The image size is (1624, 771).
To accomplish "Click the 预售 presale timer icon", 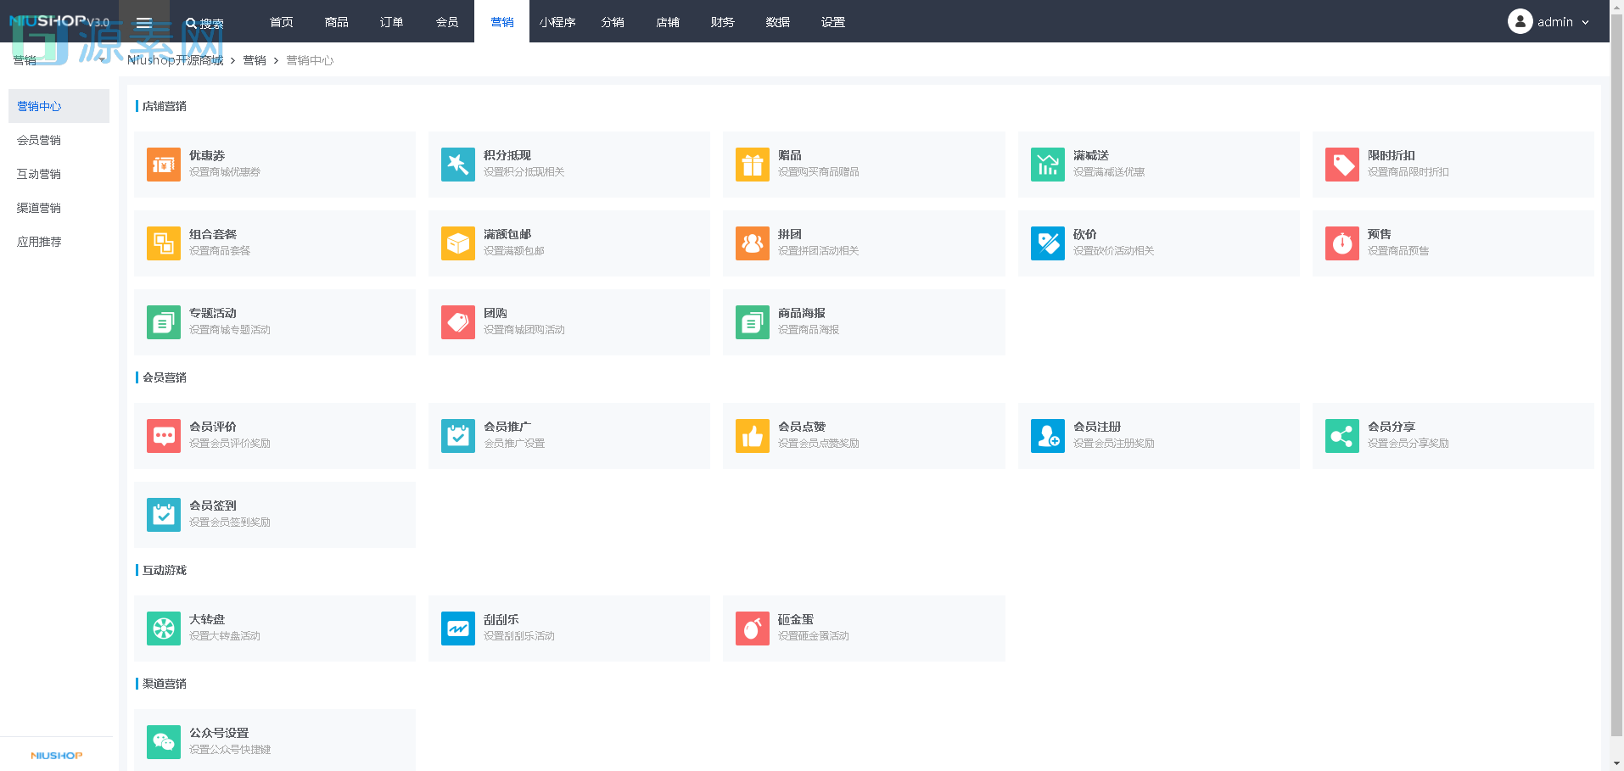I will pos(1341,243).
